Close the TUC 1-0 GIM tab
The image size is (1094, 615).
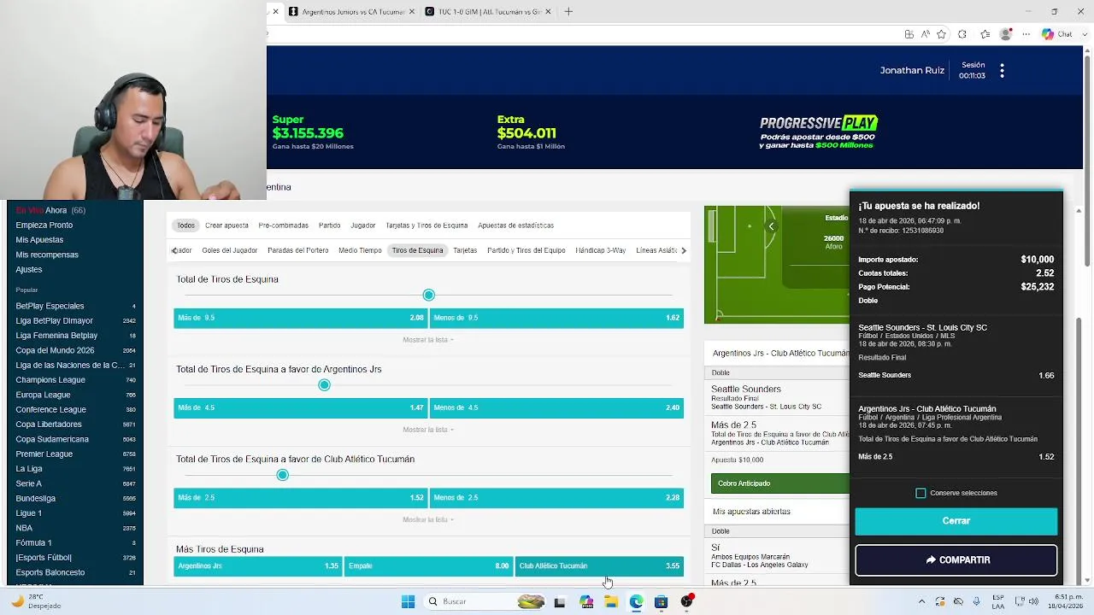coord(548,11)
